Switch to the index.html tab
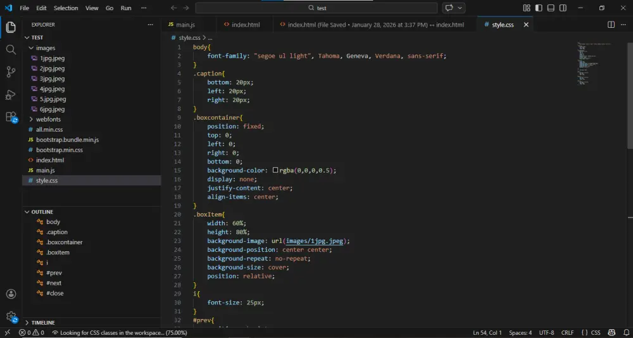The width and height of the screenshot is (633, 338). (245, 25)
